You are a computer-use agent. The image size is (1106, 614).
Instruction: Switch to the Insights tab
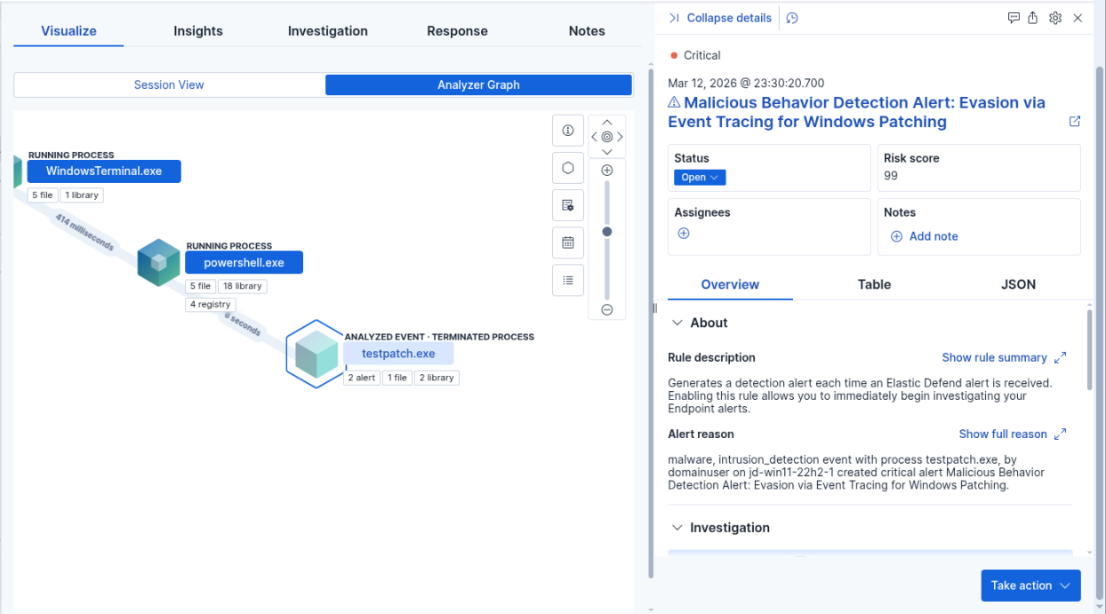(x=198, y=31)
